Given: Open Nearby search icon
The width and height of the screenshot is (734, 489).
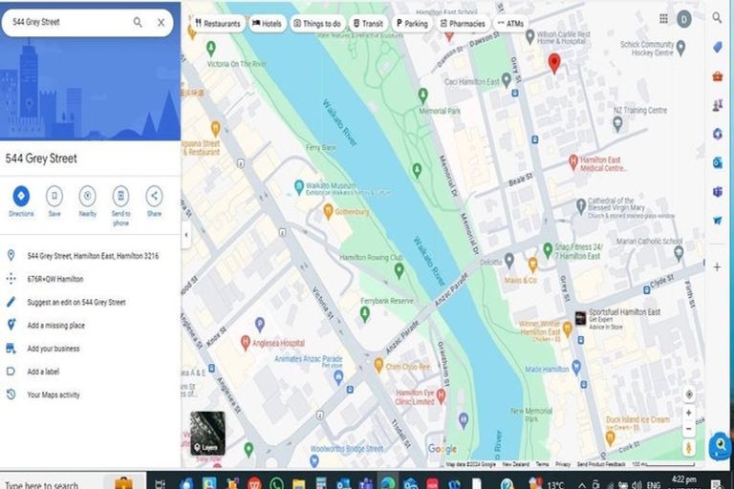Looking at the screenshot, I should point(87,197).
